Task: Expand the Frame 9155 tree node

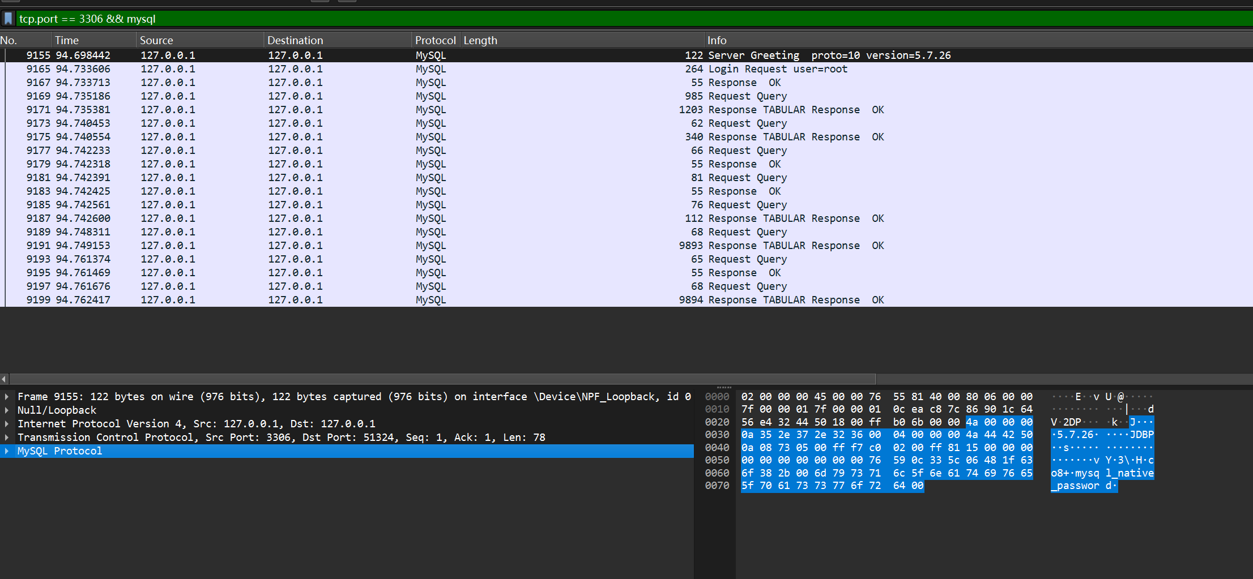Action: tap(7, 397)
